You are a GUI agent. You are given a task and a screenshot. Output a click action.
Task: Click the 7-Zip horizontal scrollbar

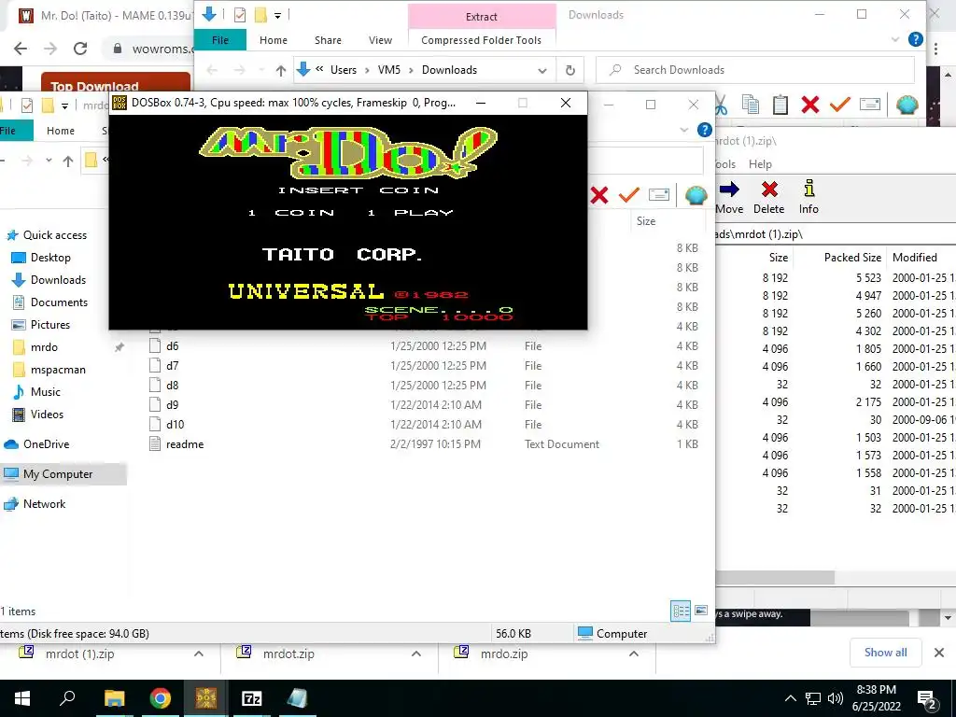coord(774,577)
